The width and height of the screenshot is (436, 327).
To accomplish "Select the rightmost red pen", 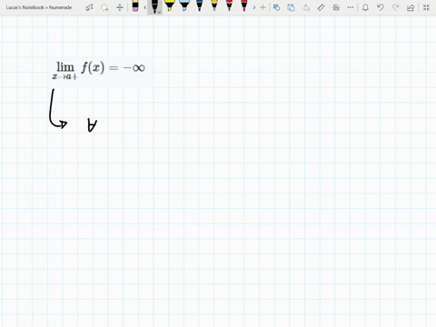I will (x=244, y=5).
